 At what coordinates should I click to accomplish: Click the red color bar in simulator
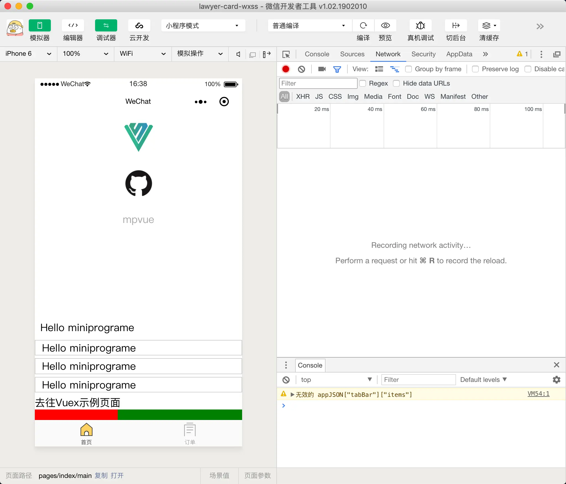click(x=76, y=415)
